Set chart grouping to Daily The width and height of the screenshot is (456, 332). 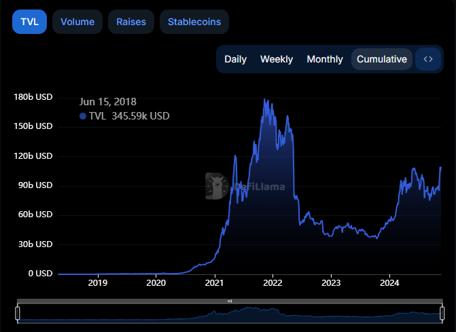pyautogui.click(x=235, y=59)
